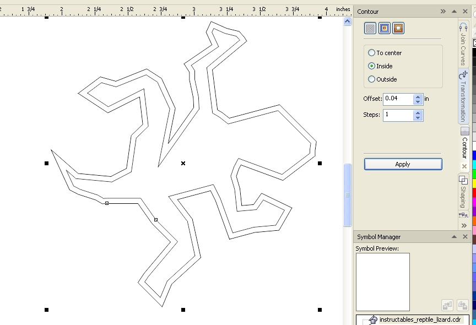Pick the yellow swatch in color palette
Viewport: 476px width, 325px height.
point(474,183)
